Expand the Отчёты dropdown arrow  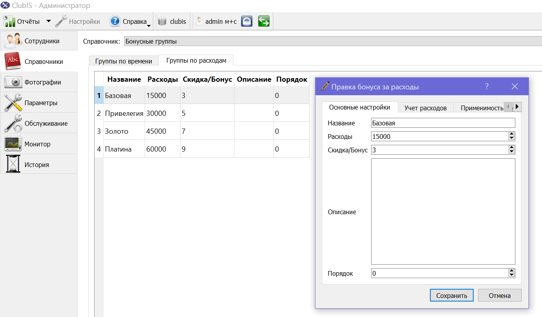click(48, 21)
